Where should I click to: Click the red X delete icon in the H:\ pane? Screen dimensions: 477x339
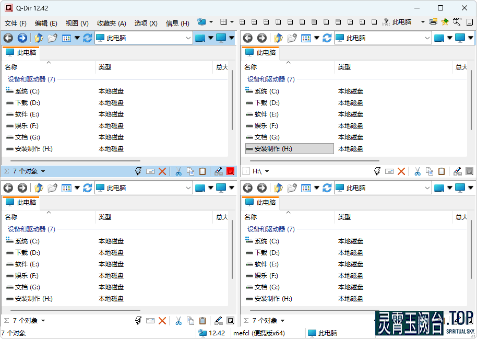[x=401, y=171]
